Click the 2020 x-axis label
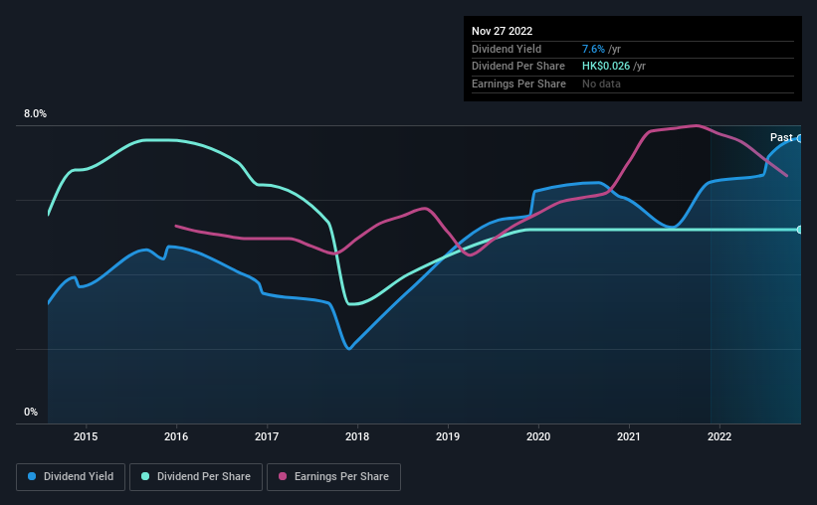 click(538, 436)
